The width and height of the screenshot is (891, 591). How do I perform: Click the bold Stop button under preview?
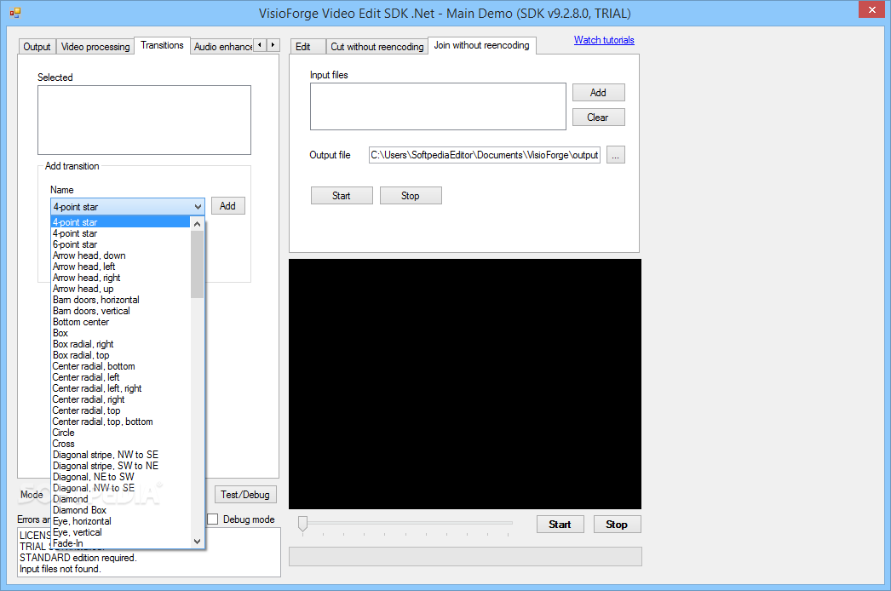point(617,525)
